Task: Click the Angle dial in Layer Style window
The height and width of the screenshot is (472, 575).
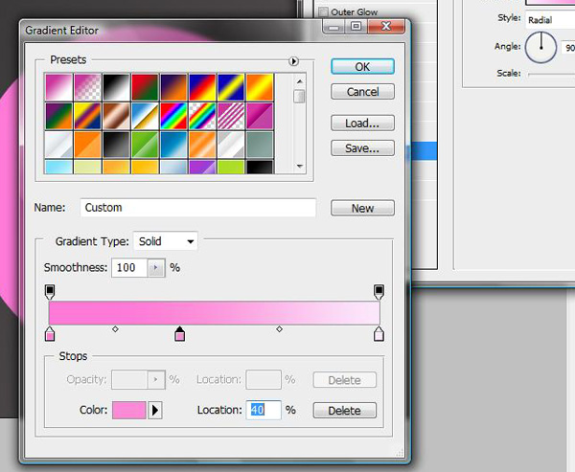Action: coord(540,47)
